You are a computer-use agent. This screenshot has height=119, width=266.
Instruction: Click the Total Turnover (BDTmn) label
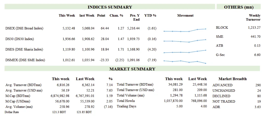[x=135, y=84]
